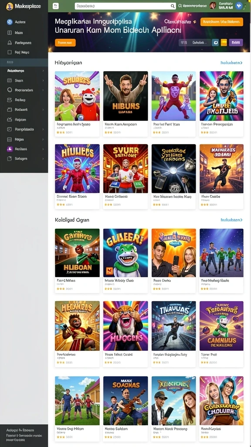
Task: Open the user profile avatar in header
Action: click(x=213, y=5)
